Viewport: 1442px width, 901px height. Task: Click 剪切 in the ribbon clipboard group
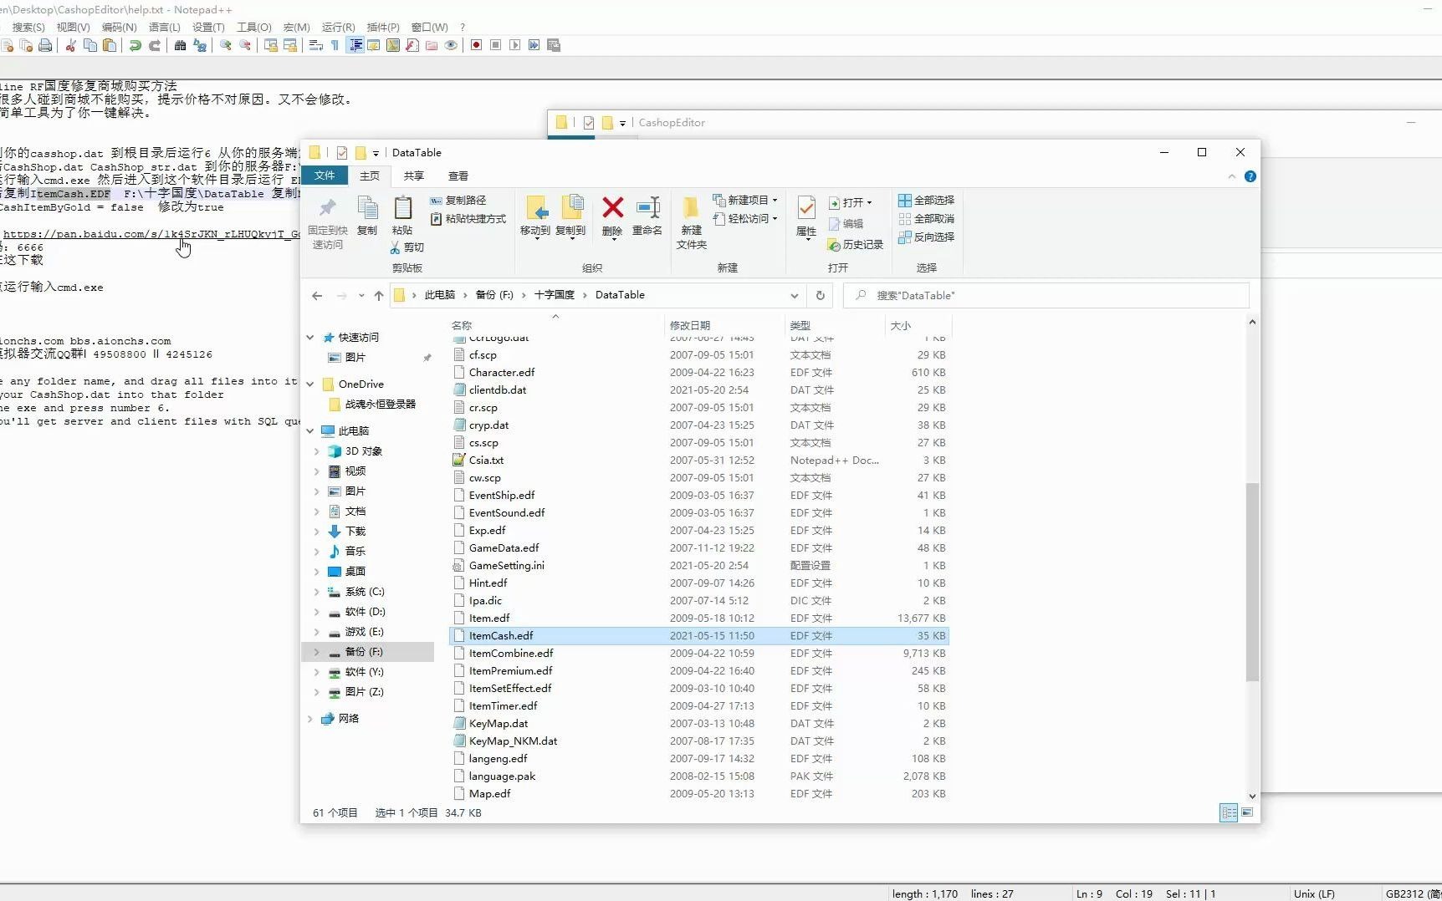pyautogui.click(x=407, y=247)
